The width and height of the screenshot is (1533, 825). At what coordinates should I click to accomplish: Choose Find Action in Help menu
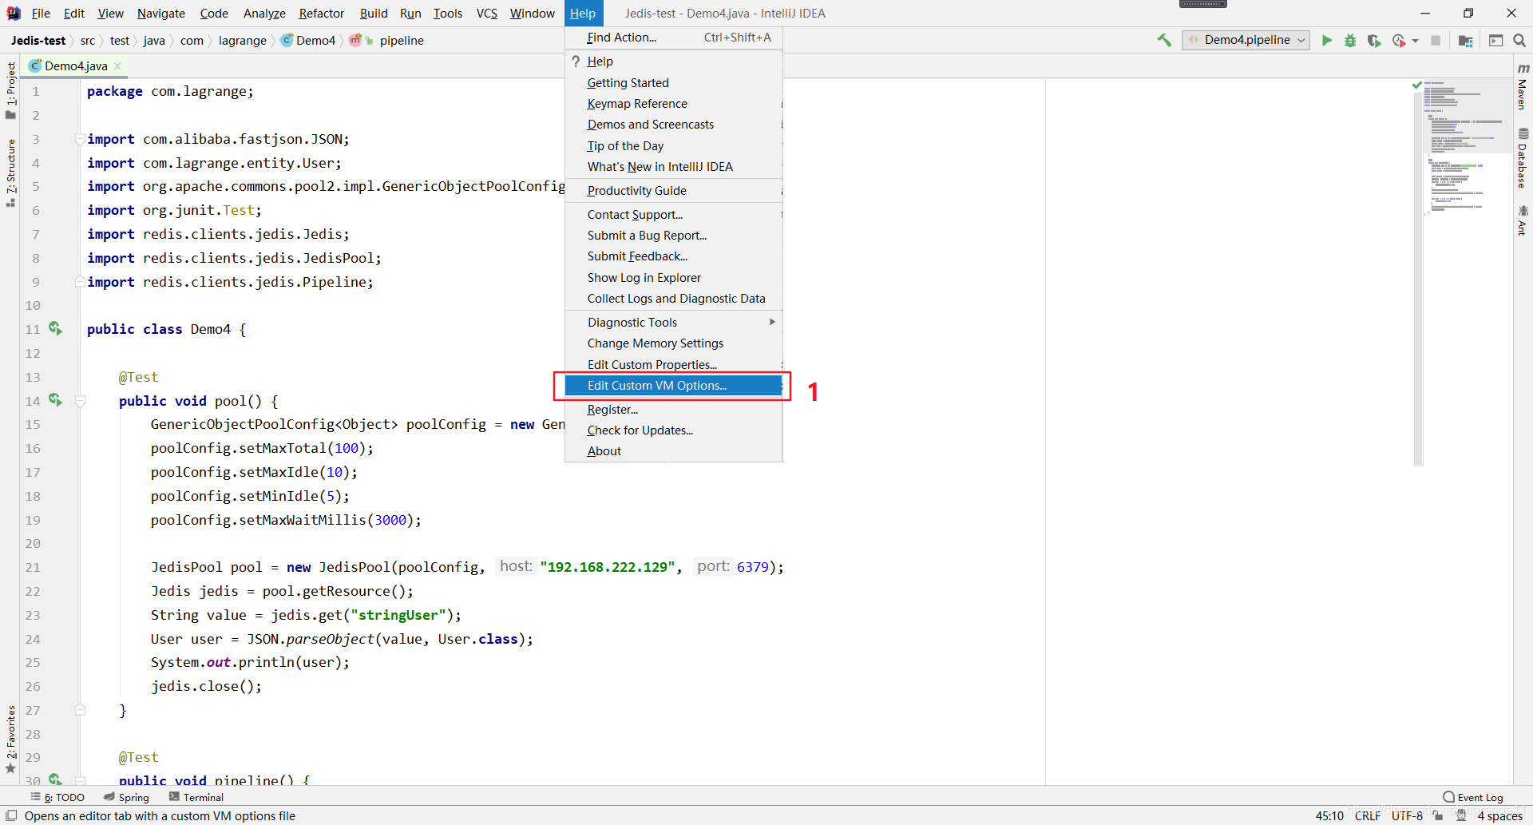pos(673,38)
